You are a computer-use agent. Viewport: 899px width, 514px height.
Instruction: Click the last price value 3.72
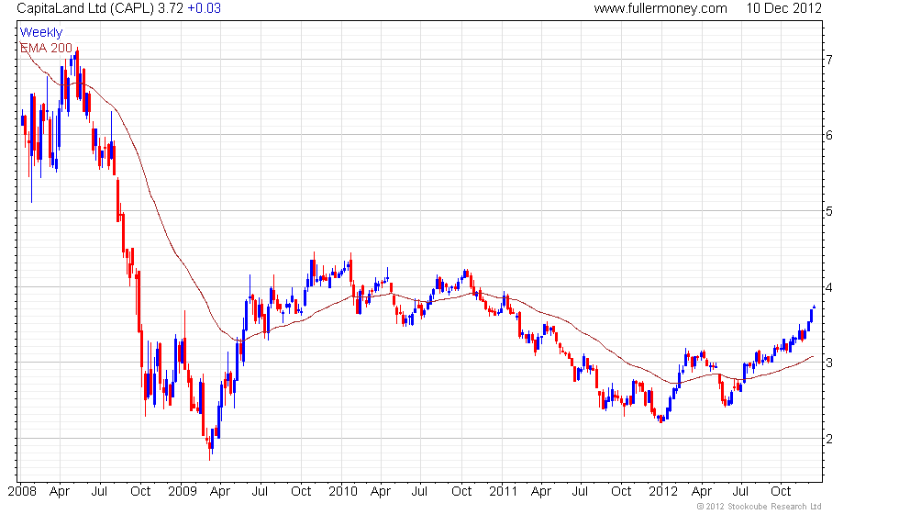pyautogui.click(x=171, y=8)
